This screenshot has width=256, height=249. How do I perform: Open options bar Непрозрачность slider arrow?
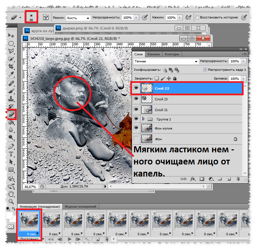[136, 17]
